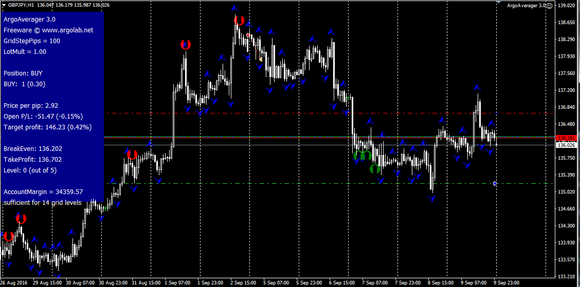Click the blue arrow marker on the green dashed line
The height and width of the screenshot is (287, 580).
click(x=495, y=184)
